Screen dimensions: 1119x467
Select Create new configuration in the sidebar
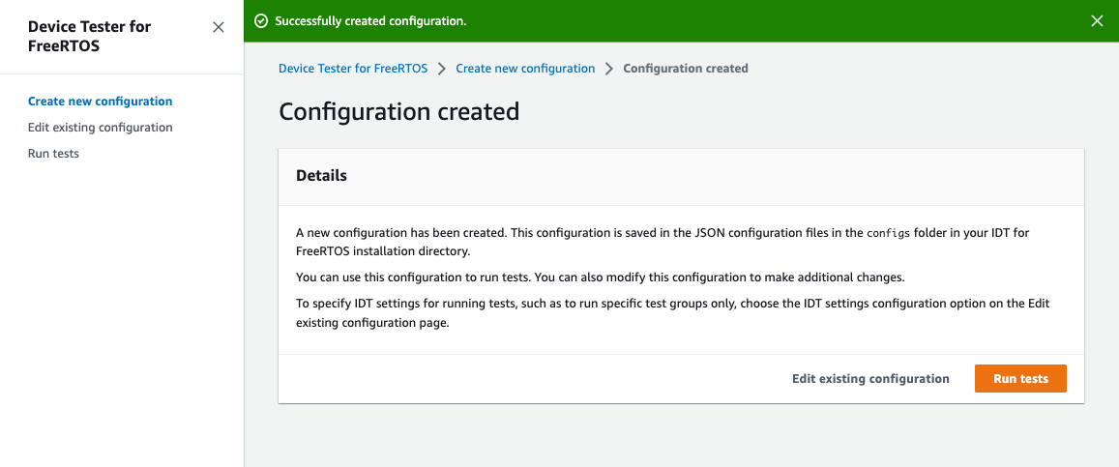point(100,102)
